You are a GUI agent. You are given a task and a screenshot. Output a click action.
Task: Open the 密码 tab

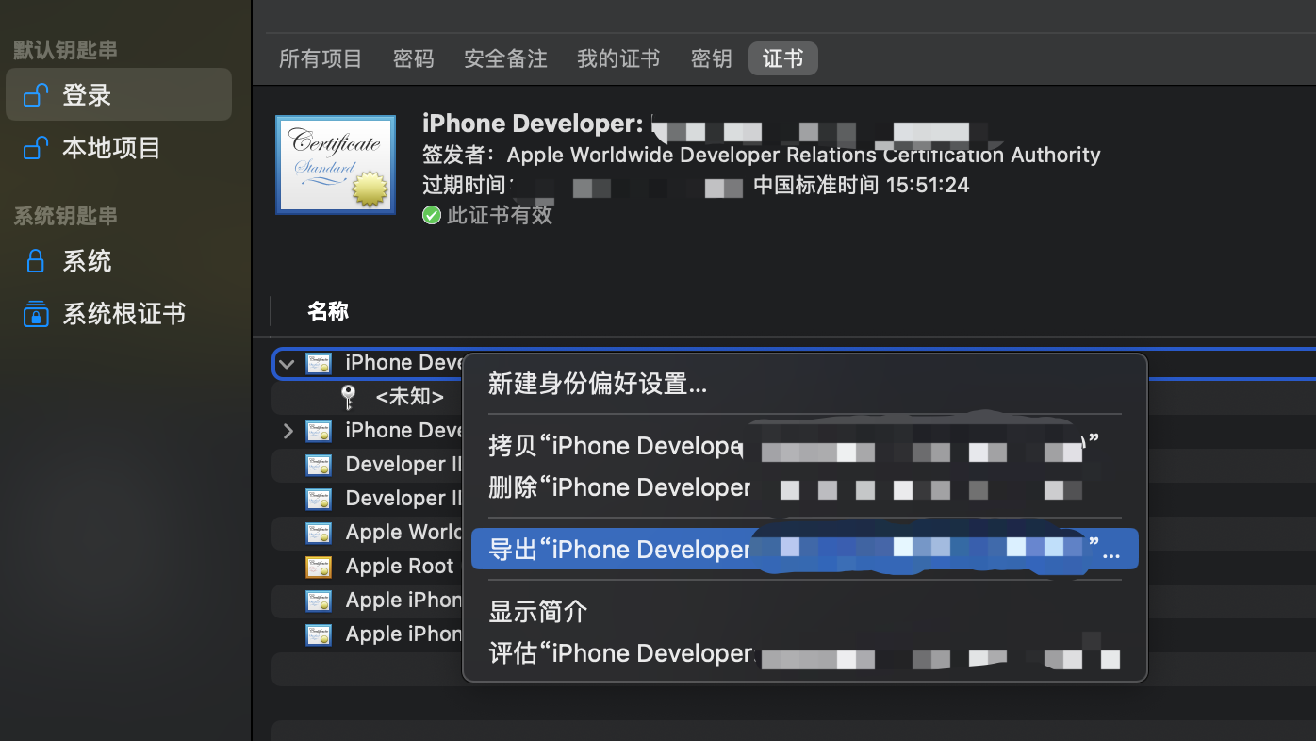tap(413, 58)
